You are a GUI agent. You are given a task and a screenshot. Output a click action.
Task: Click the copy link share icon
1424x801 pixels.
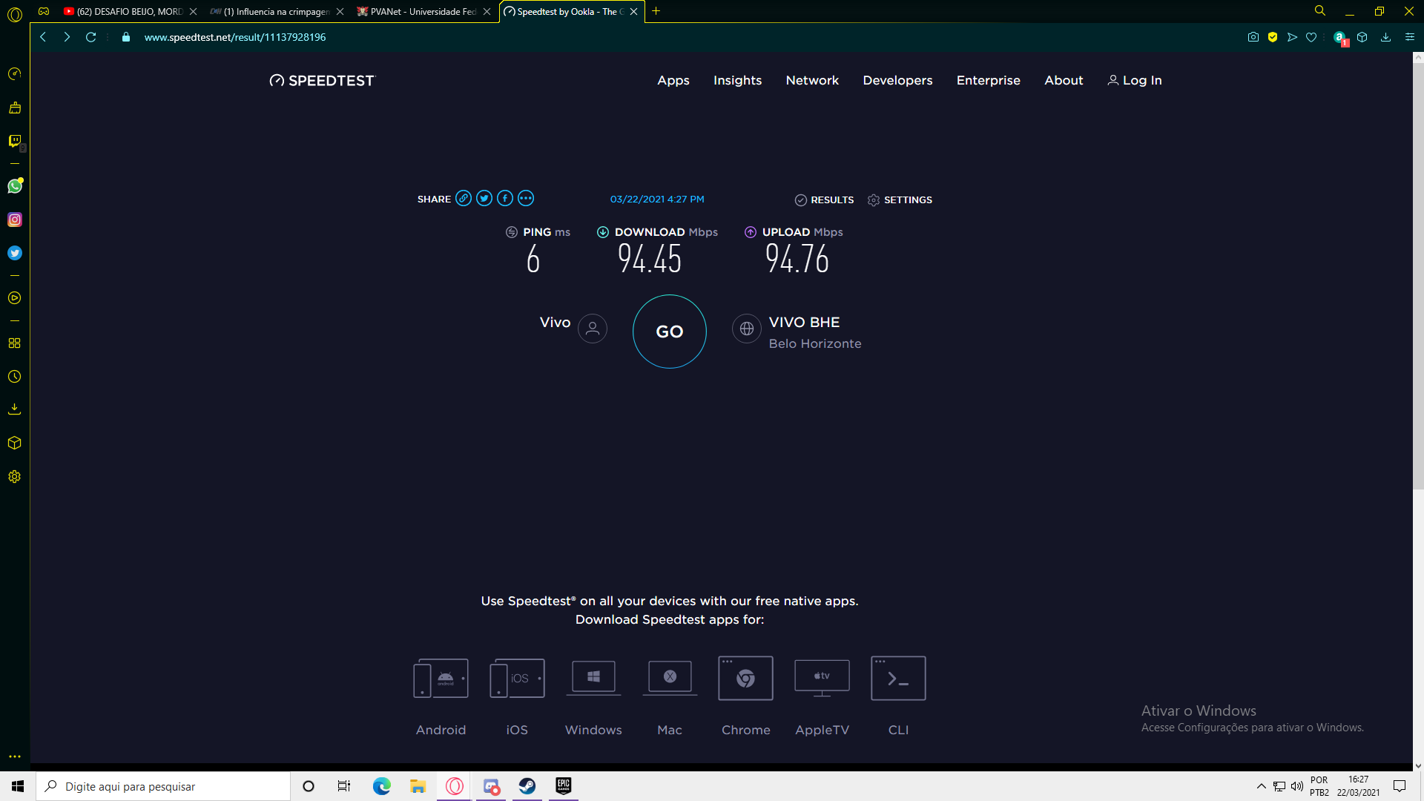click(x=464, y=198)
